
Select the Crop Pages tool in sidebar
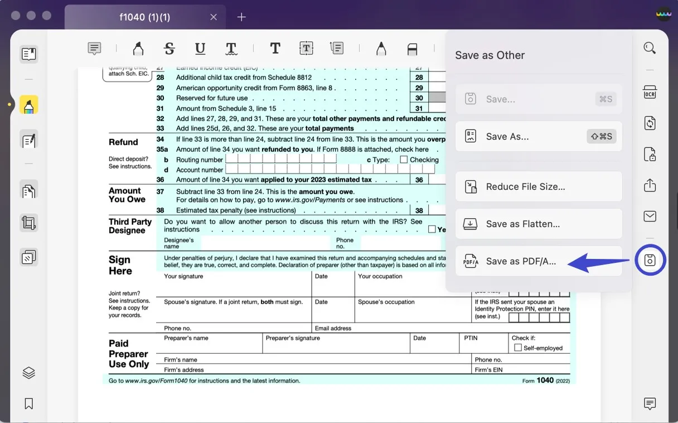pos(29,223)
